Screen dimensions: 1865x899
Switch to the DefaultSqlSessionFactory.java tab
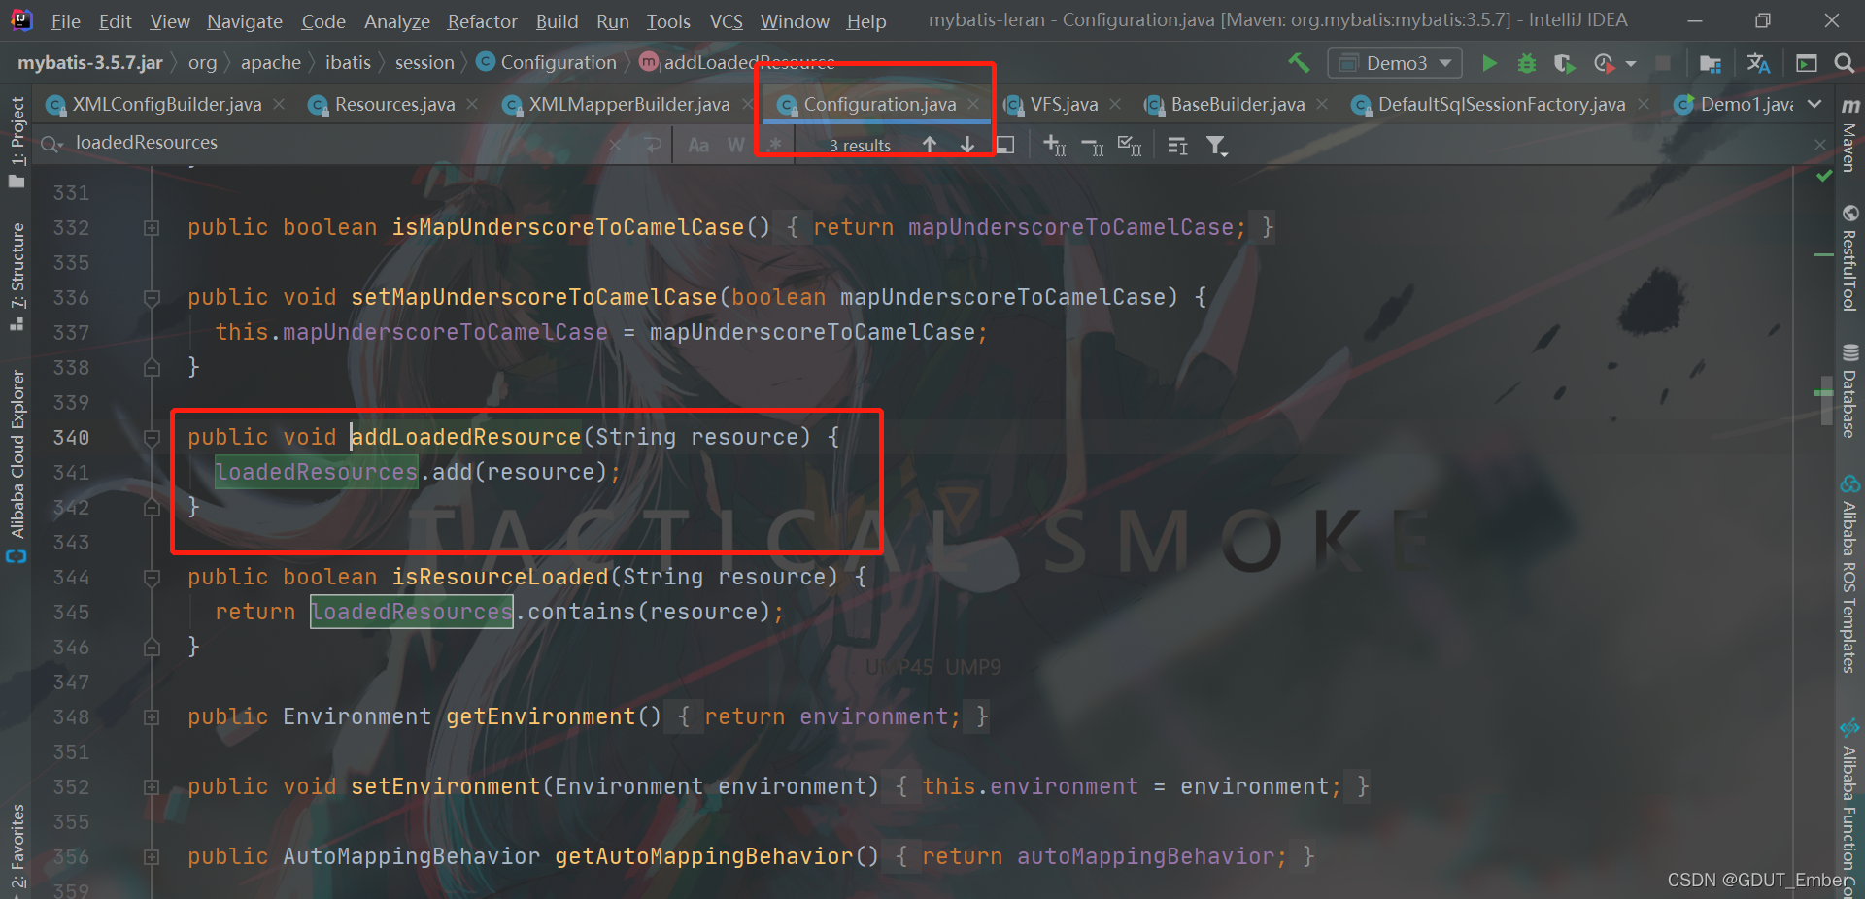pyautogui.click(x=1501, y=104)
